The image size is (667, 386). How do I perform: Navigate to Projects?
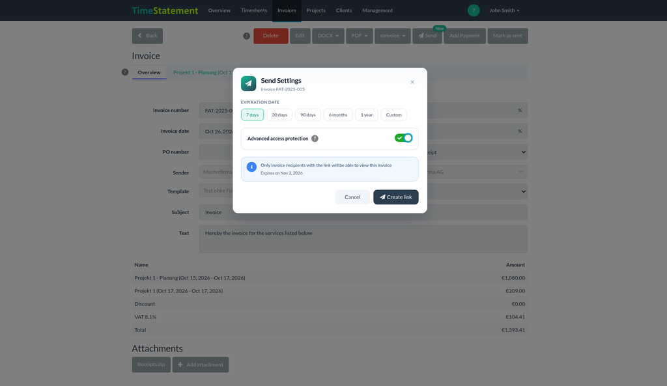316,10
